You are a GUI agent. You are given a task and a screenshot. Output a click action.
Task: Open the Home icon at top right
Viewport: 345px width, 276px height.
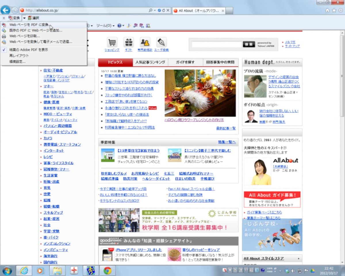(x=327, y=10)
